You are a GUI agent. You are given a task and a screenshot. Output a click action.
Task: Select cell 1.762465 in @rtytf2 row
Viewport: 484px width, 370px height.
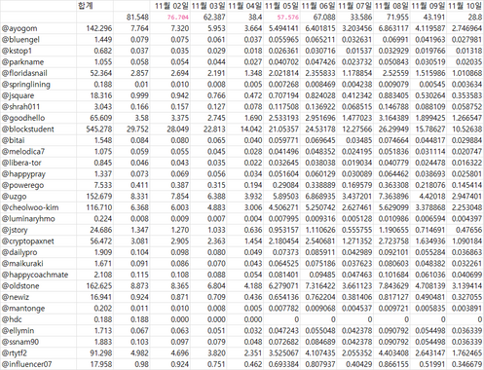[466, 353]
